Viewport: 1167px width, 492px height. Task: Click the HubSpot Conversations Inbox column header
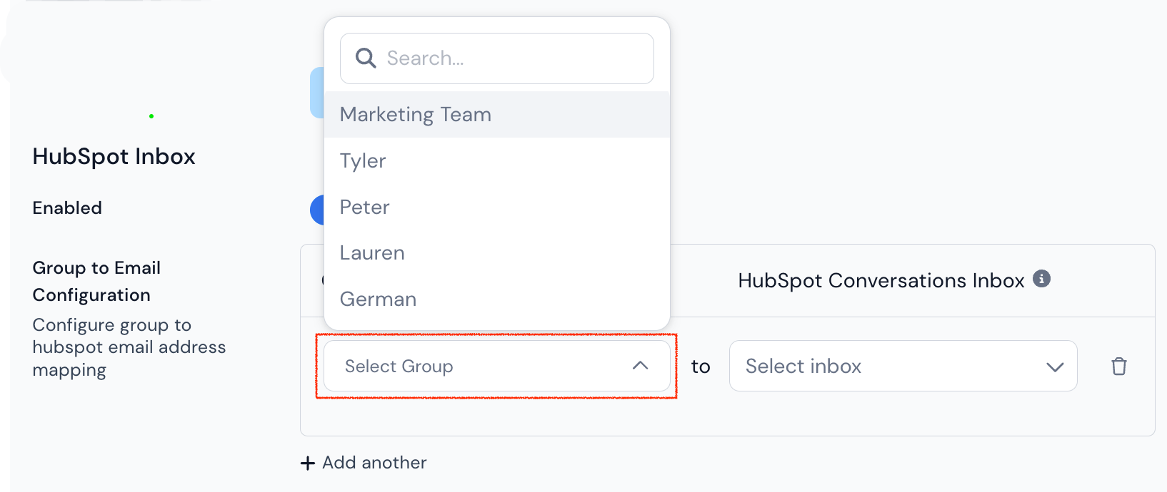pyautogui.click(x=881, y=280)
